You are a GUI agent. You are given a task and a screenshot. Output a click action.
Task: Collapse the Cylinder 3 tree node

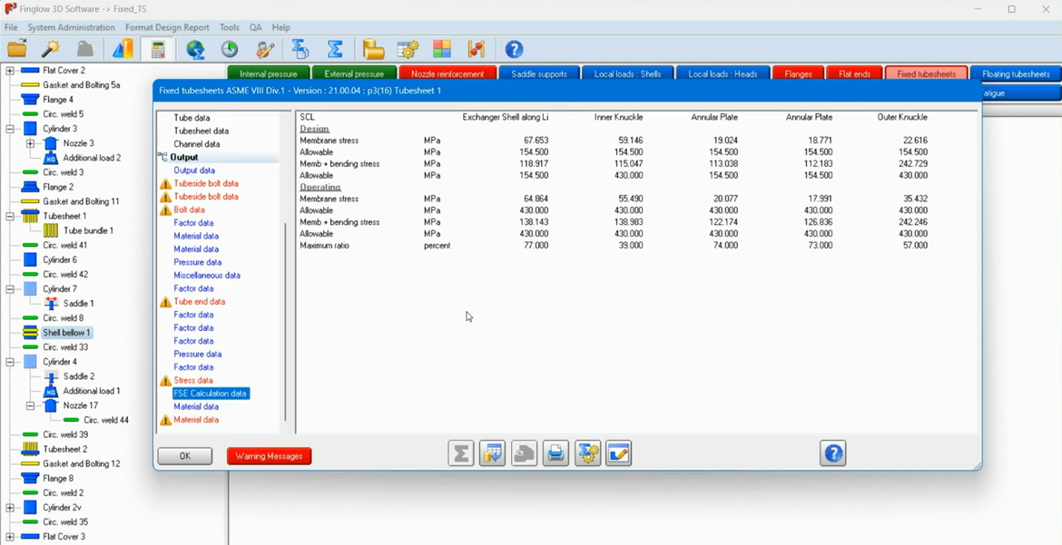[x=10, y=129]
